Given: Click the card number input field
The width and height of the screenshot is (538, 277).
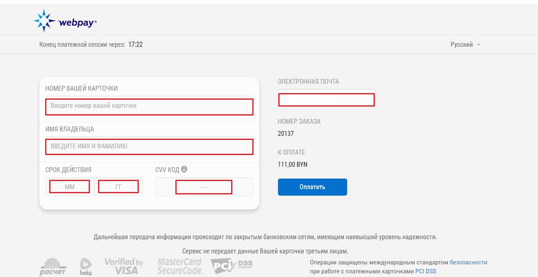Looking at the screenshot, I should tap(149, 107).
